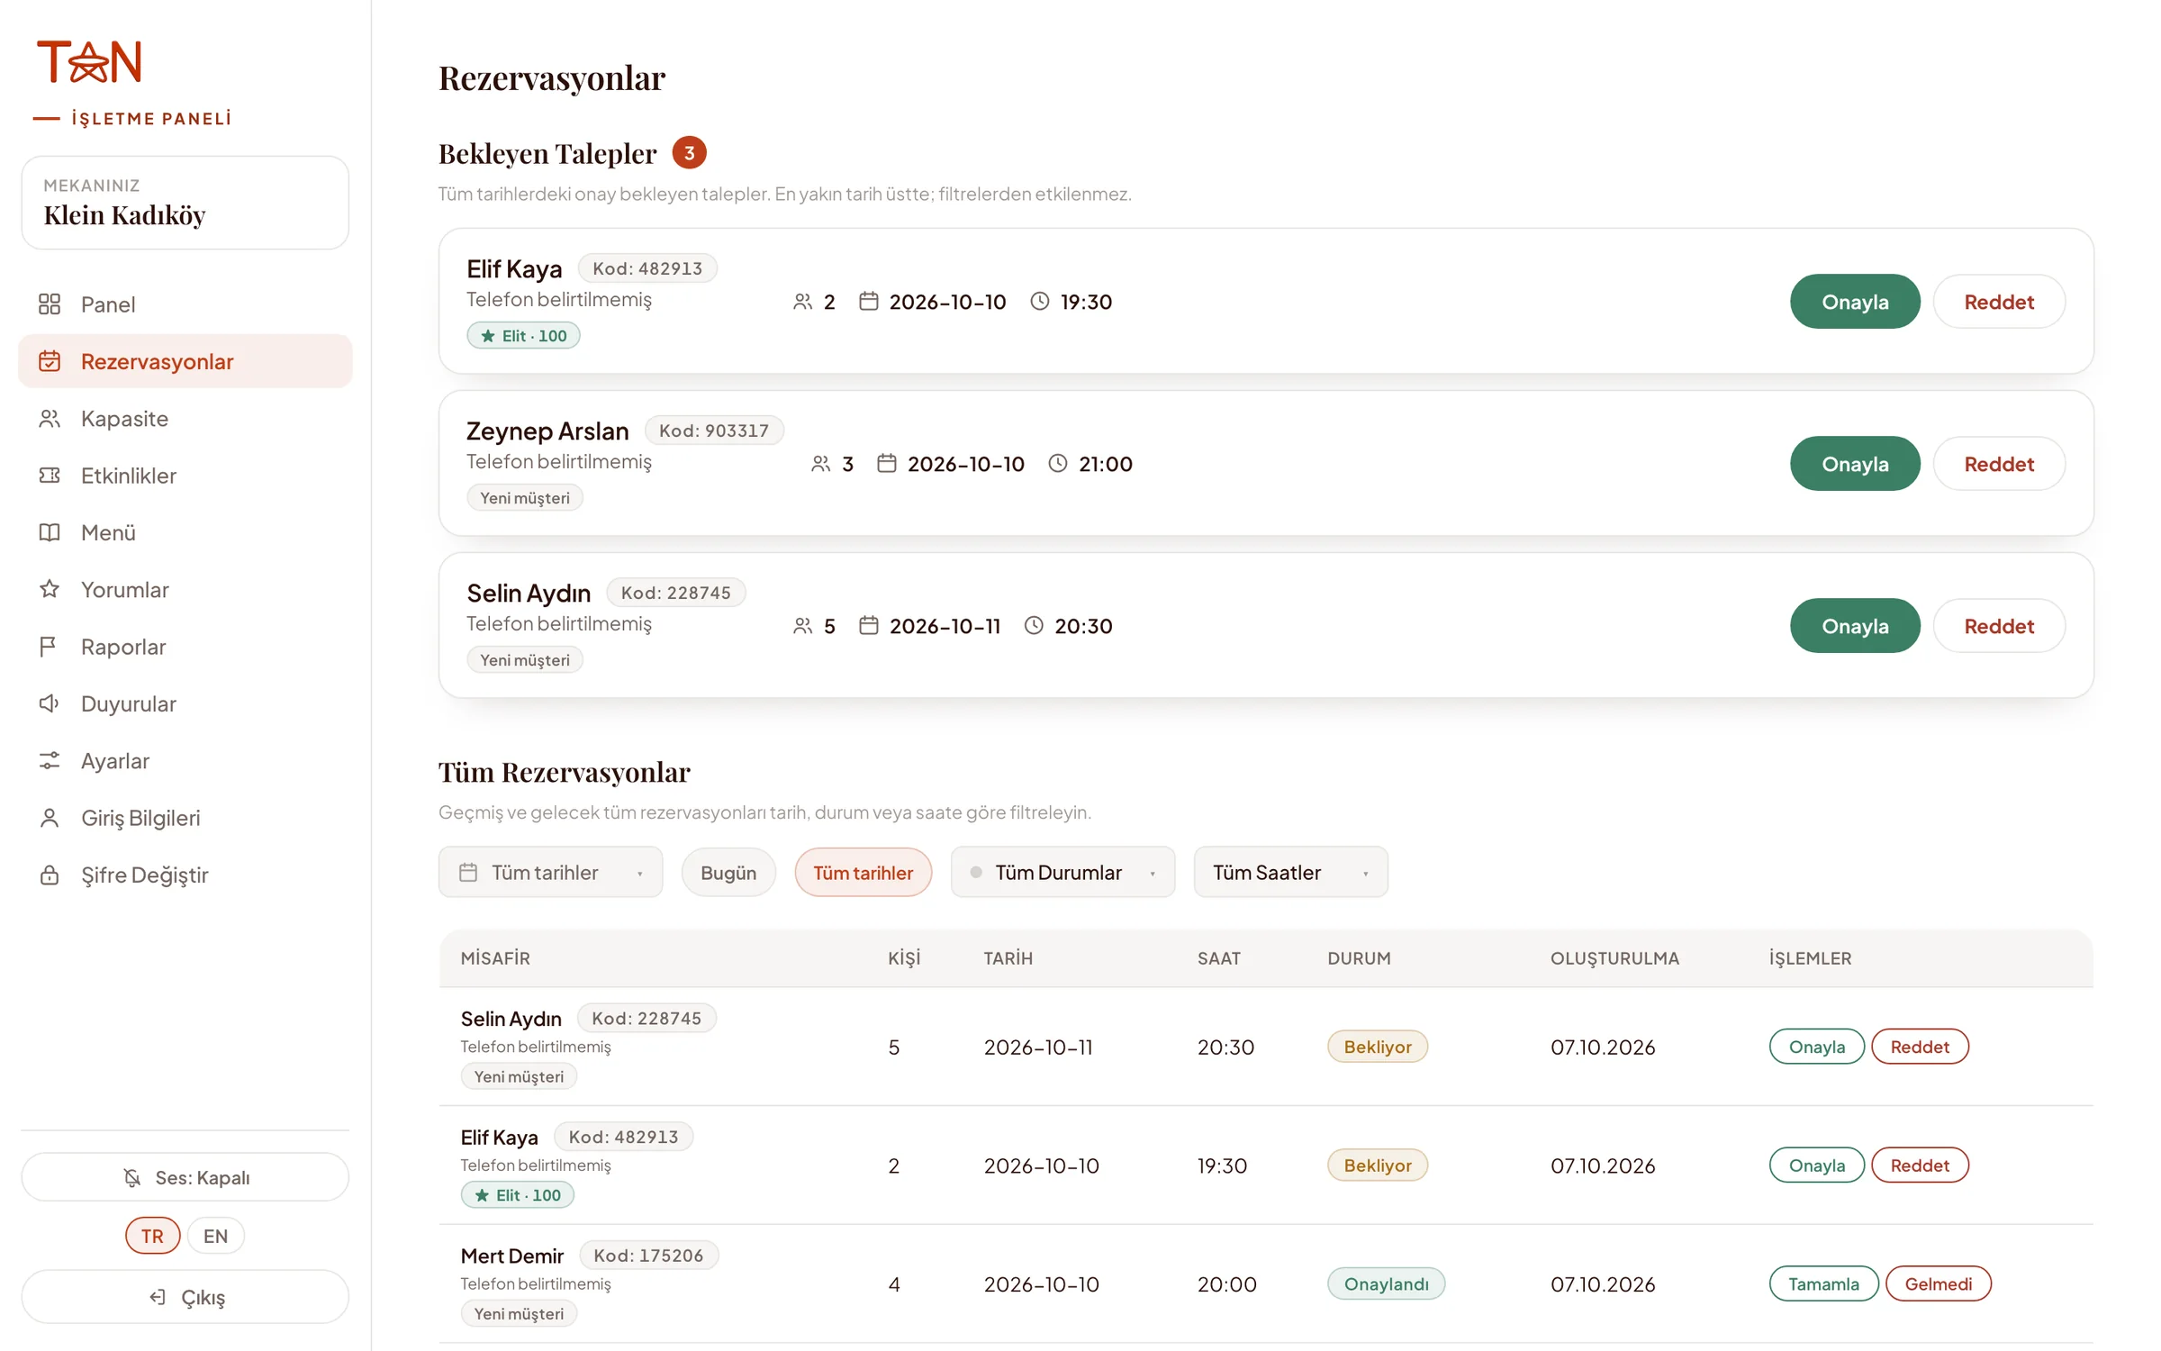The height and width of the screenshot is (1351, 2161).
Task: Click the Kod: 903317 label
Action: pyautogui.click(x=714, y=431)
